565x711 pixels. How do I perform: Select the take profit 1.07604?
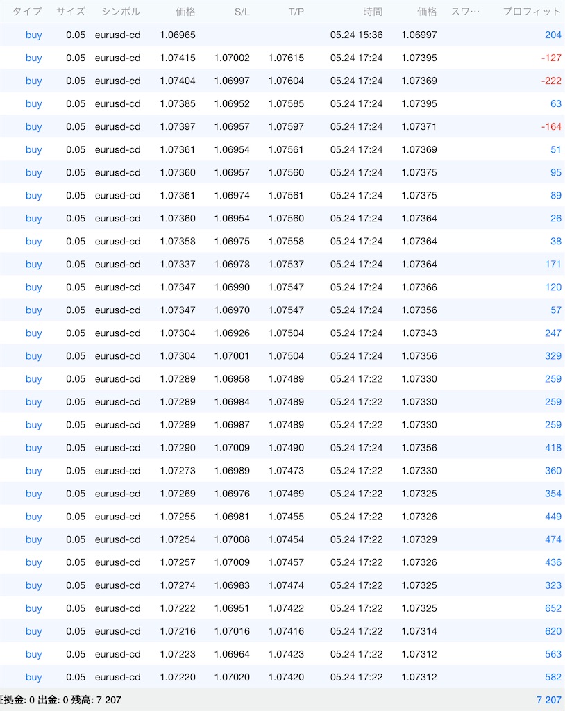(286, 81)
